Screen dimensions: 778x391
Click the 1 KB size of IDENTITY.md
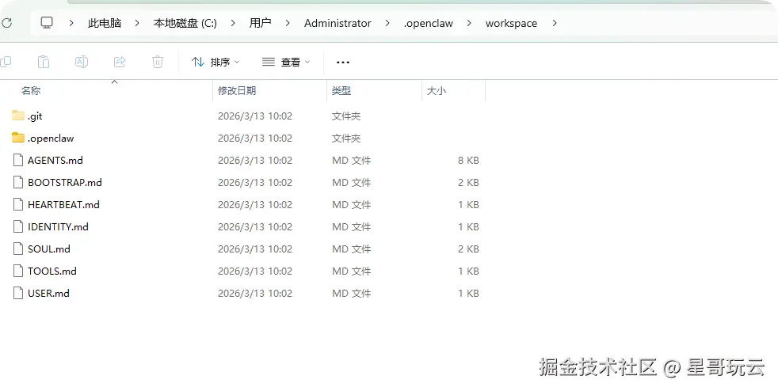pyautogui.click(x=468, y=226)
